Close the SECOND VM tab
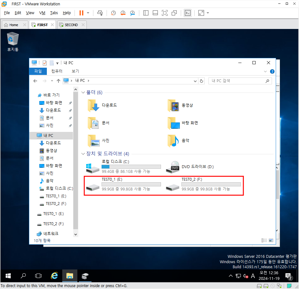 click(x=83, y=25)
